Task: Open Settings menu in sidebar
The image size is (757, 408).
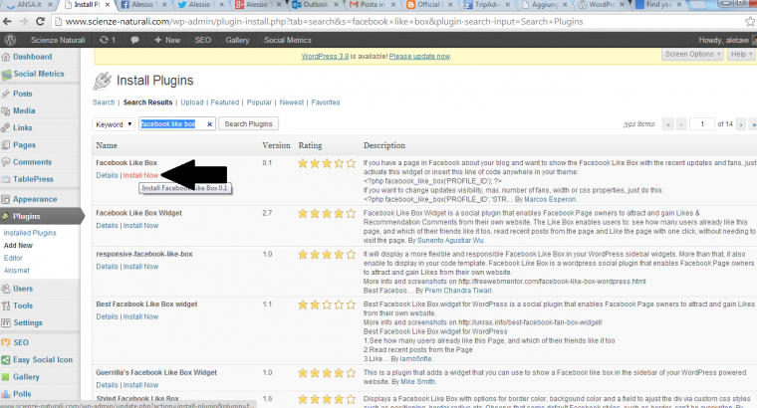Action: point(28,322)
